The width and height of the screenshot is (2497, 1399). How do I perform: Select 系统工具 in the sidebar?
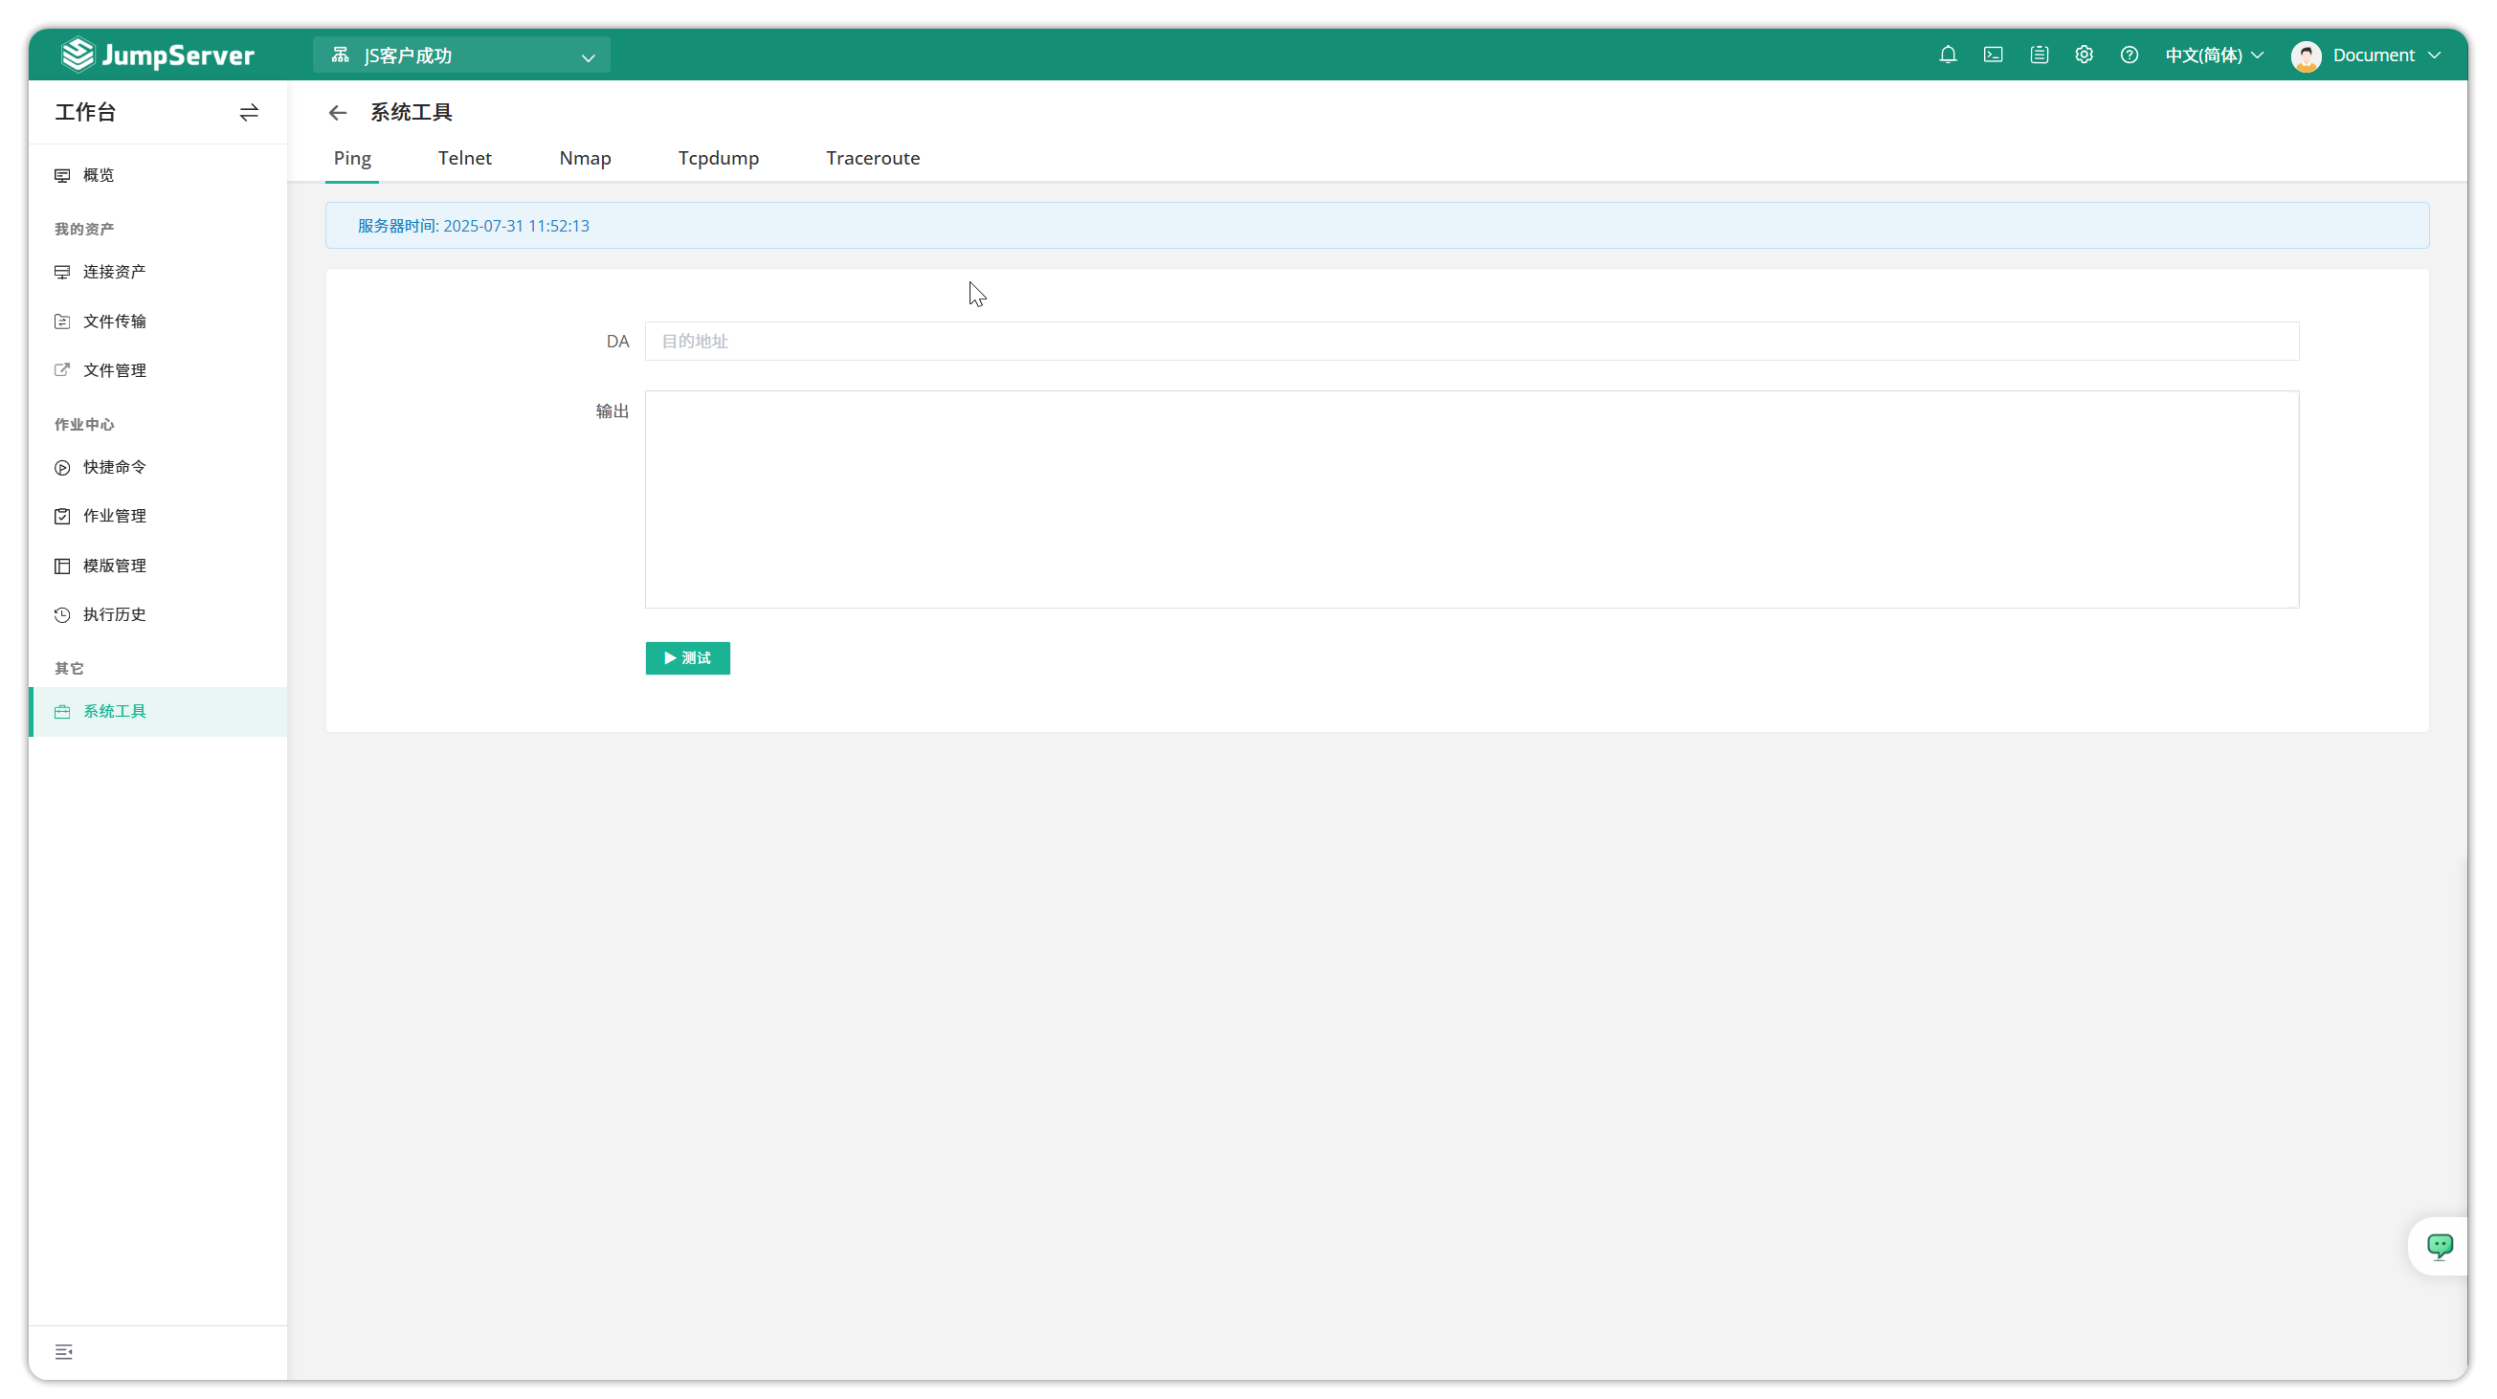point(157,712)
